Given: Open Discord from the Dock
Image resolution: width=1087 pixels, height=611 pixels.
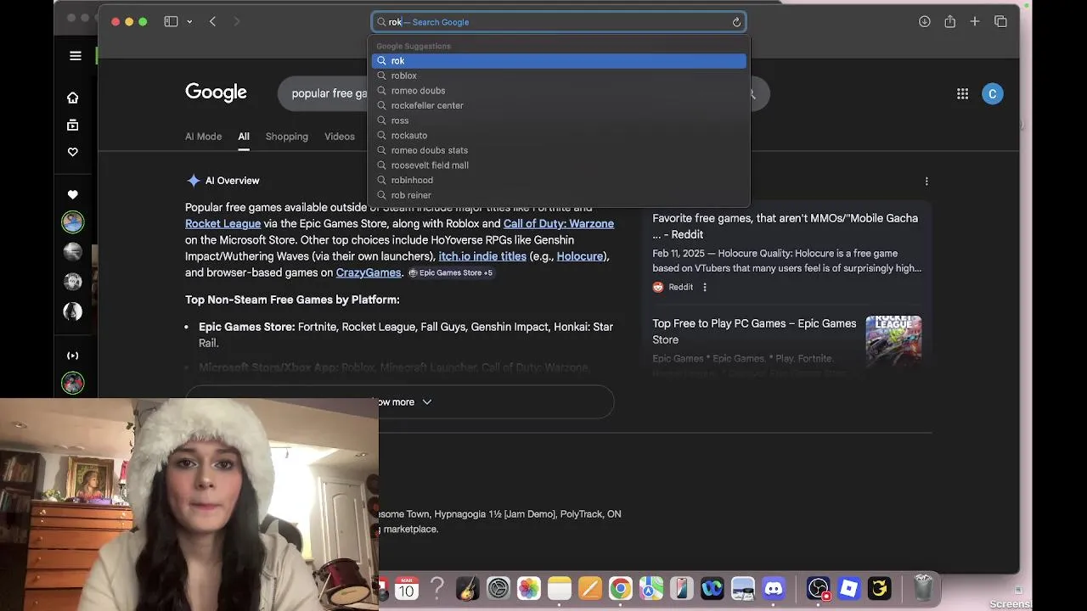Looking at the screenshot, I should click(x=774, y=587).
